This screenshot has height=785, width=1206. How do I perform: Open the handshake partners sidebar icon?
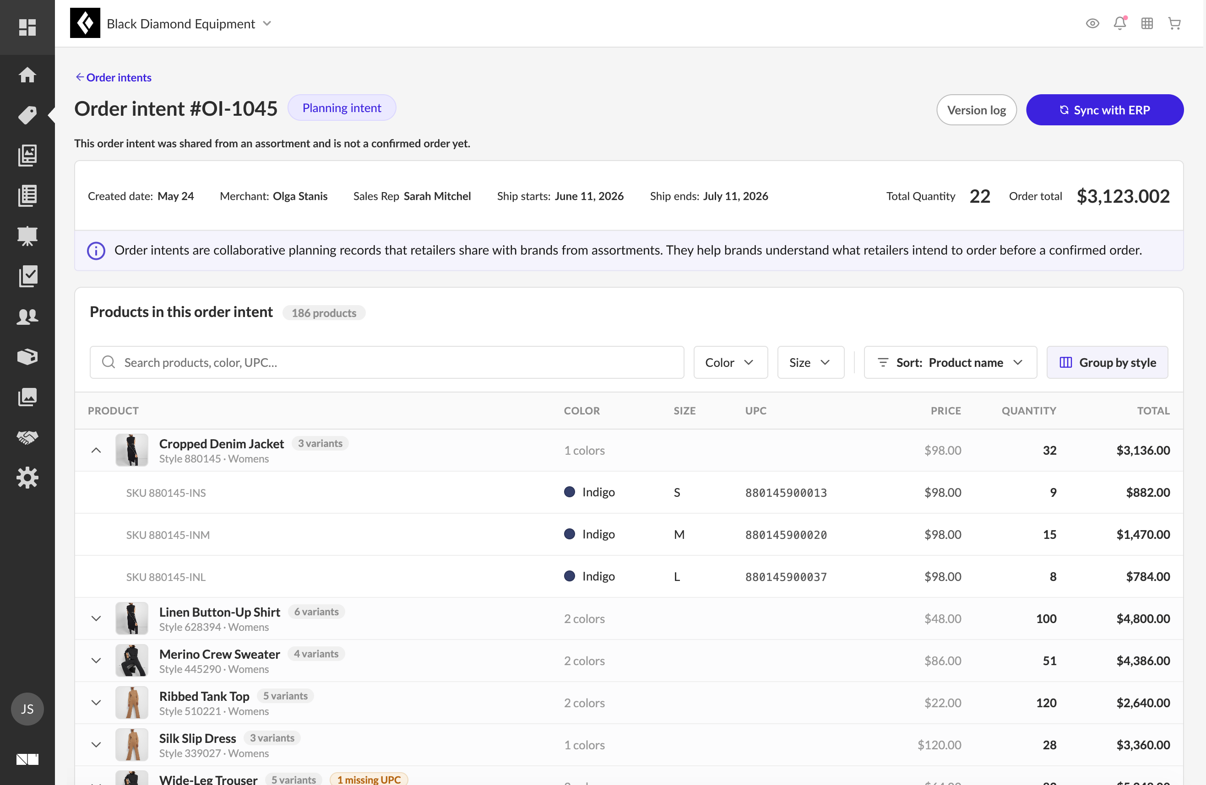tap(27, 437)
